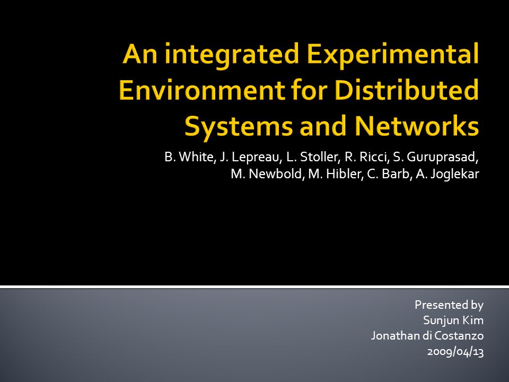Viewport: 509px width, 382px height.
Task: Click the title line 'Environment for Distributed'
Action: point(299,90)
